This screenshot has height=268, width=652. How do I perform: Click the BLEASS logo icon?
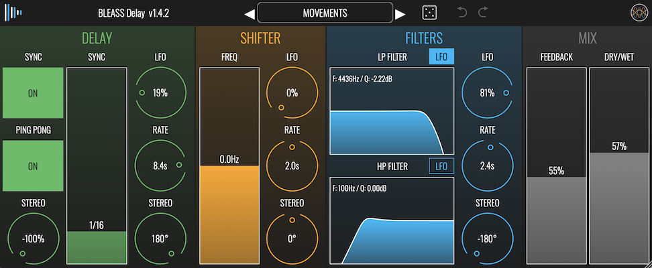[x=13, y=13]
